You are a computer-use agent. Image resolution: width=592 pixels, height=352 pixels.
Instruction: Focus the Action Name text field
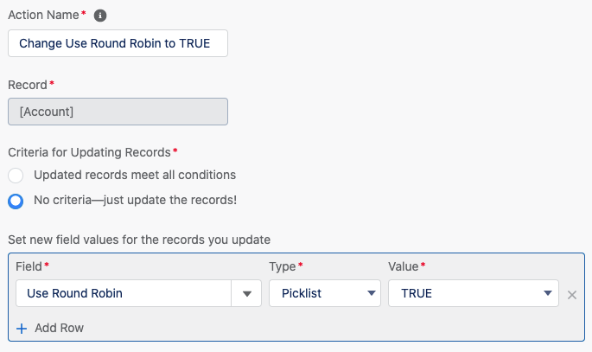pyautogui.click(x=118, y=43)
